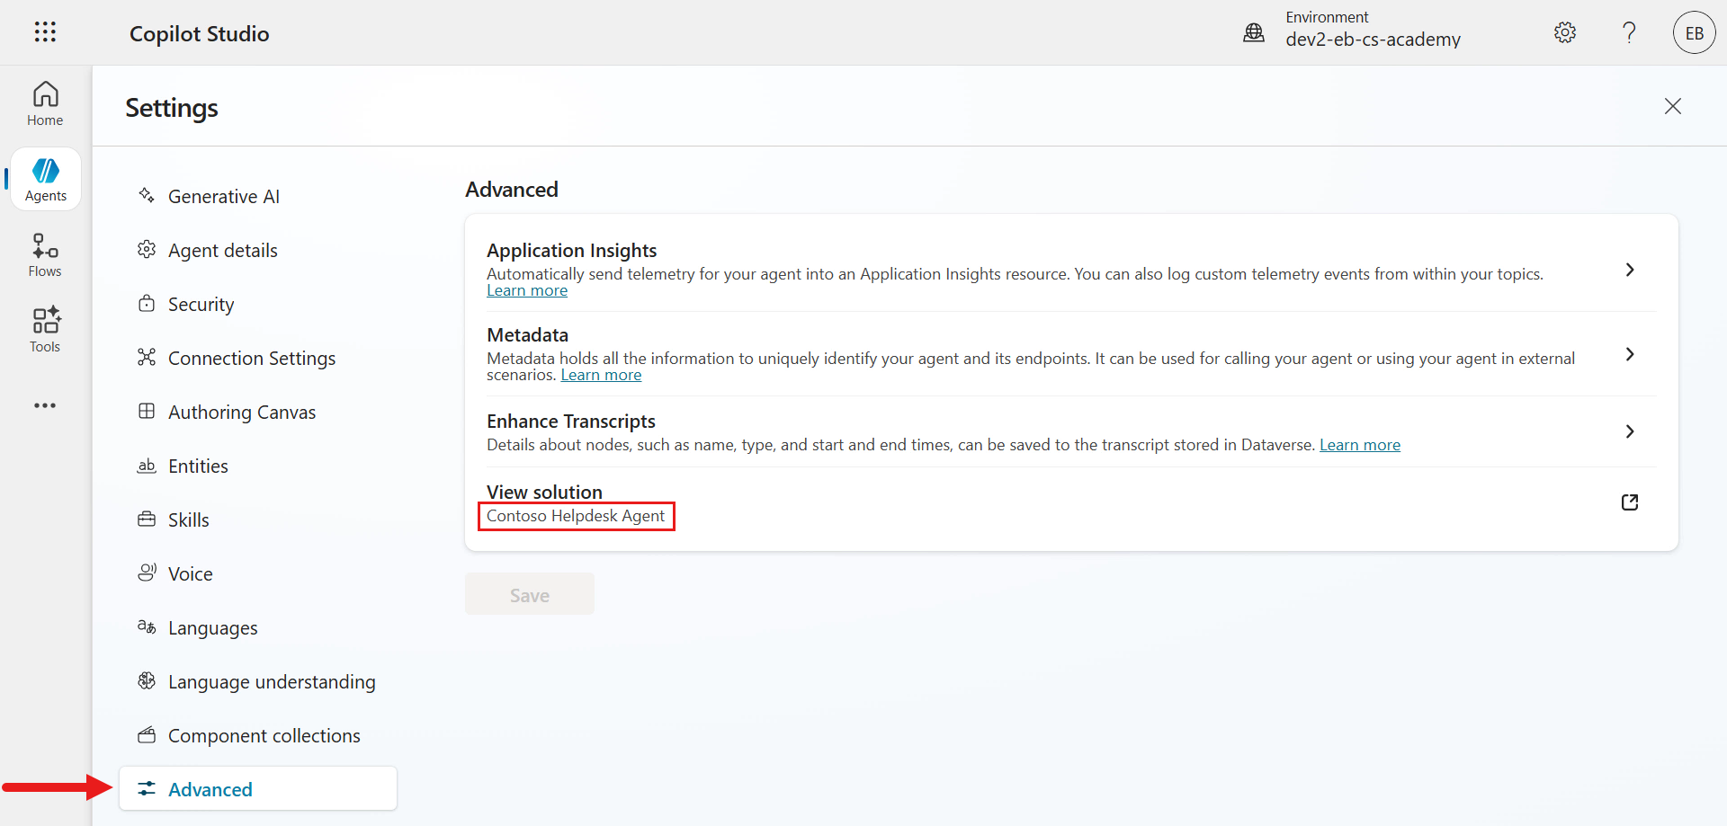Screen dimensions: 1727x826
Task: Expand the Application Insights settings chevron
Action: coord(1631,270)
